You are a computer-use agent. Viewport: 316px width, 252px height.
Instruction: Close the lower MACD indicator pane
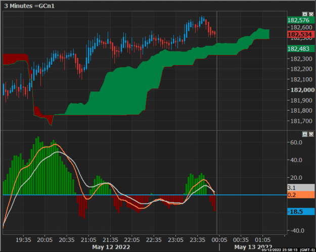pyautogui.click(x=311, y=134)
